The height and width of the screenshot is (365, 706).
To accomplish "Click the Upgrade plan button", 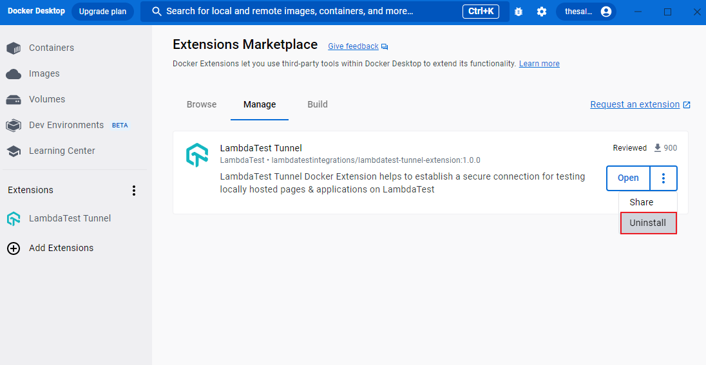I will point(102,12).
